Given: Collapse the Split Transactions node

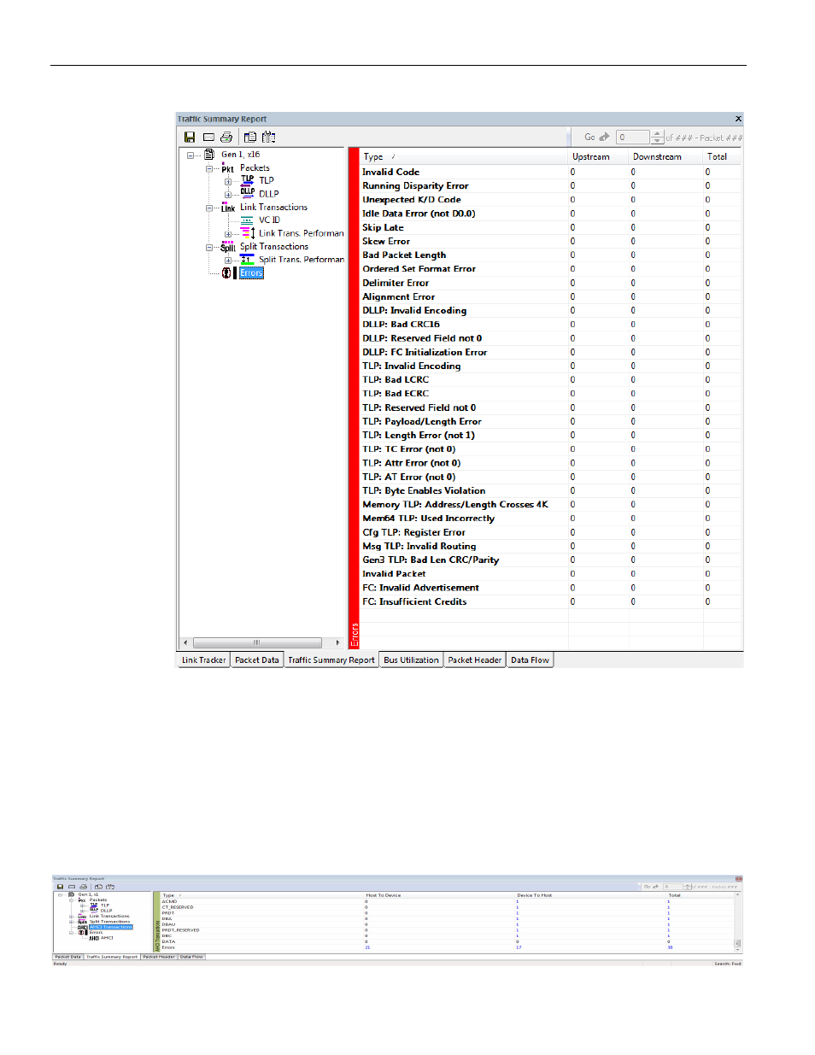Looking at the screenshot, I should [x=209, y=248].
